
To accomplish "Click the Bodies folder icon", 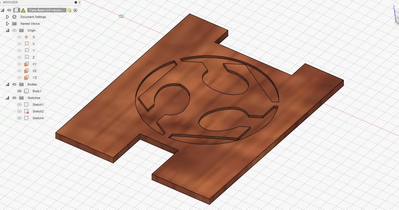I will pos(21,84).
